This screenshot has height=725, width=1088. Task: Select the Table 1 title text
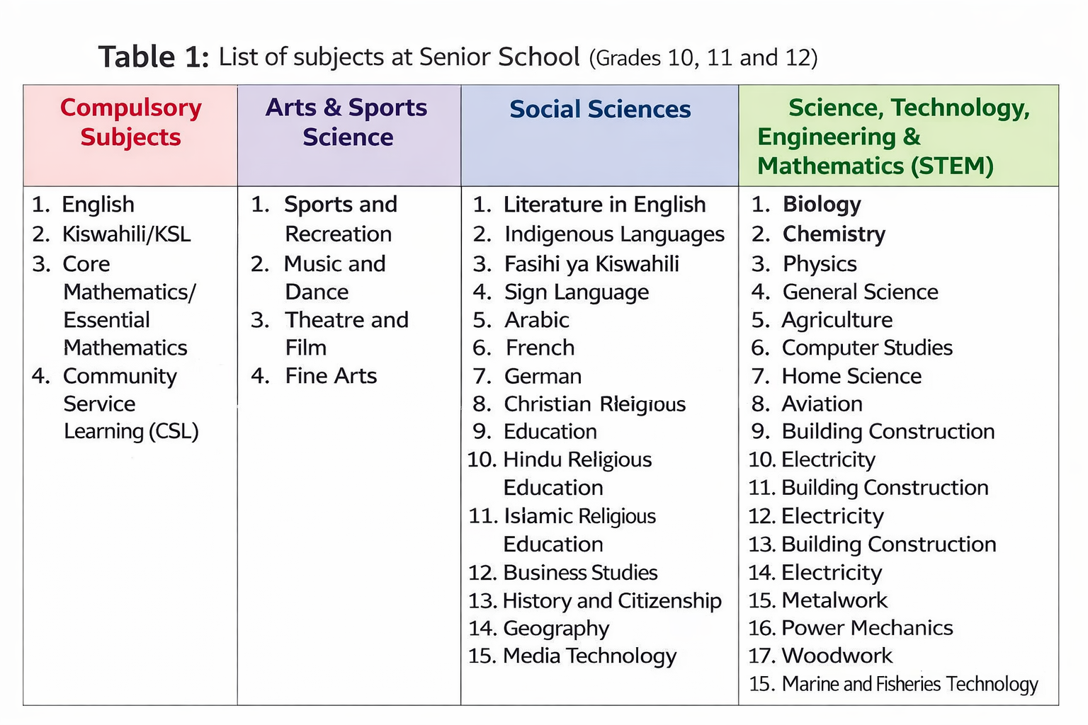point(457,57)
